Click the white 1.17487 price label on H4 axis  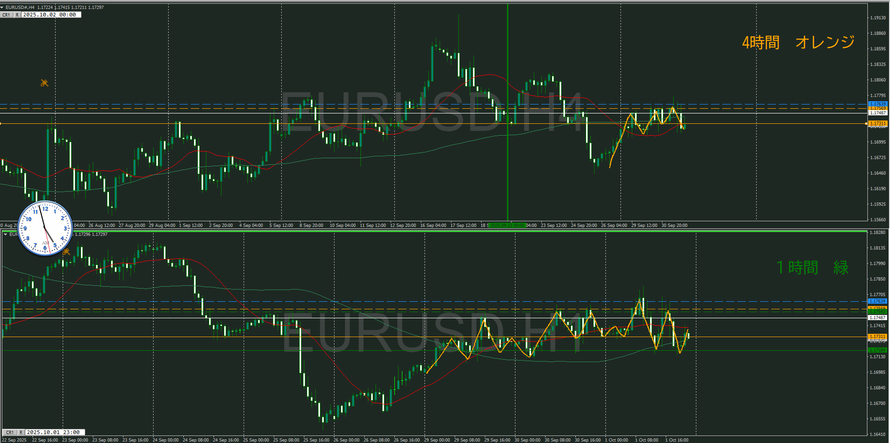877,113
